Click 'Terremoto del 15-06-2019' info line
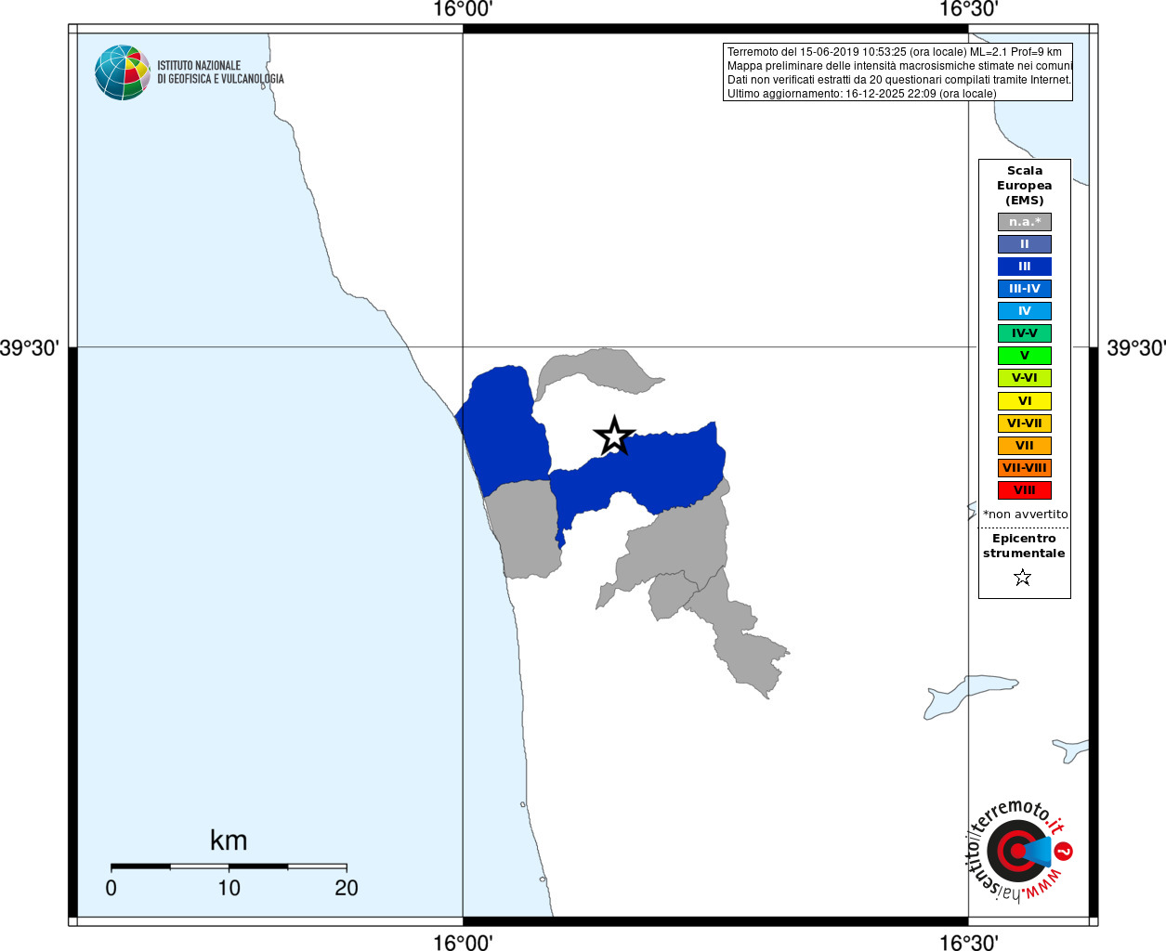Image resolution: width=1166 pixels, height=951 pixels. pos(895,52)
